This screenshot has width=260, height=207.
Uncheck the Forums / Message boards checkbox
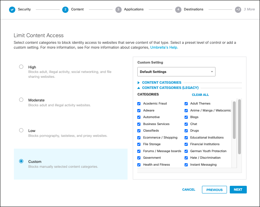pos(139,151)
